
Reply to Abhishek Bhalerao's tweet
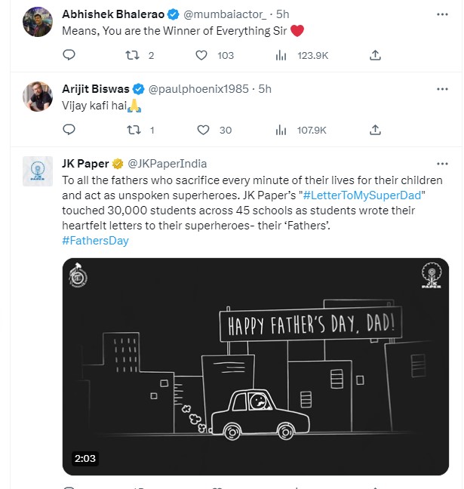[x=69, y=55]
